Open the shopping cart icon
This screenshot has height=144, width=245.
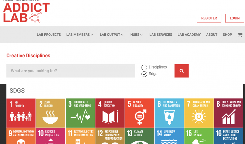(240, 35)
